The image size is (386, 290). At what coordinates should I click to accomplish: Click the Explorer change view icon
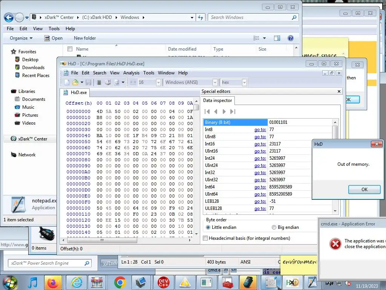click(256, 38)
